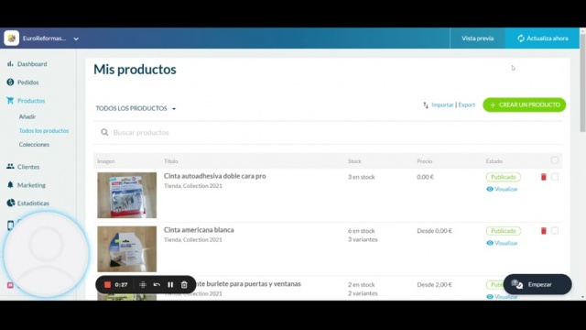The height and width of the screenshot is (330, 586).
Task: Expand TODOS LOS PRODUCTOS filter dropdown
Action: 136,108
